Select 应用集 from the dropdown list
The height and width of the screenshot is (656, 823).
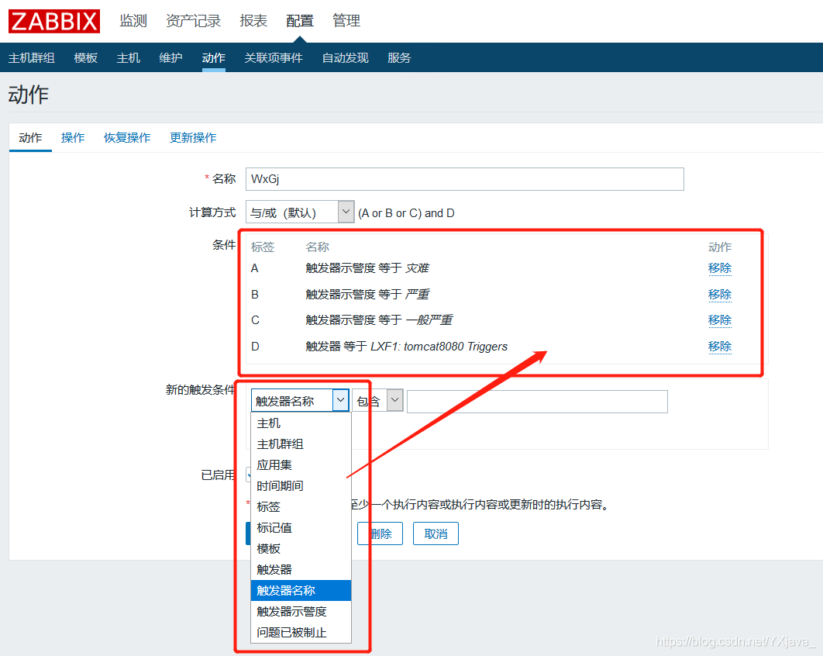pos(301,465)
